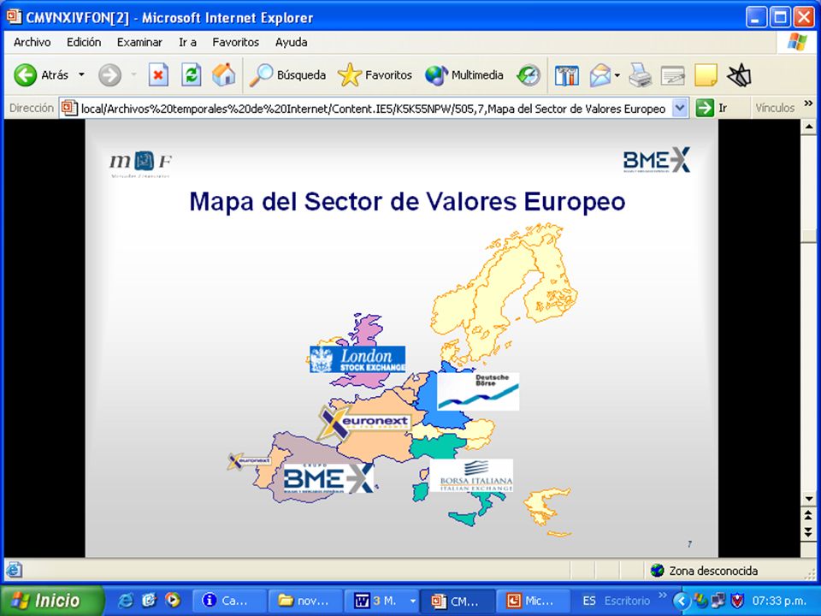Click the ES language indicator
Viewport: 821px width, 616px height.
(589, 601)
